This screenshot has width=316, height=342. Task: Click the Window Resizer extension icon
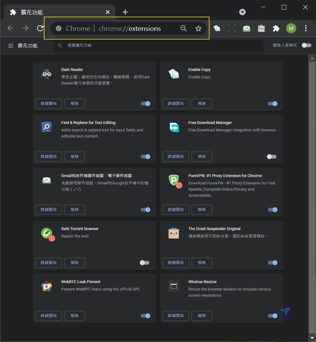coord(174,286)
